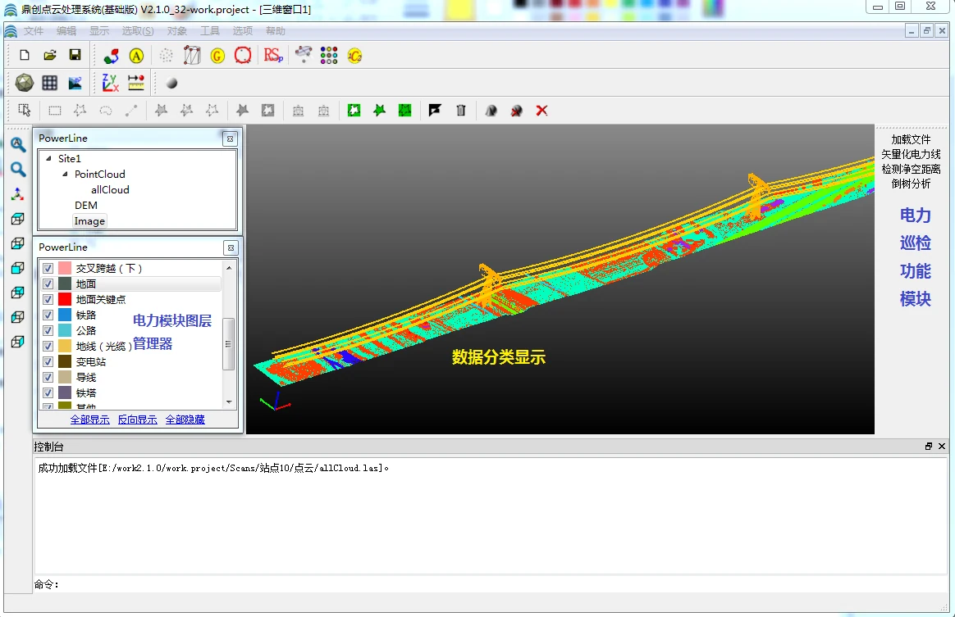
Task: Click the red 地面关键点 color swatch
Action: point(65,299)
